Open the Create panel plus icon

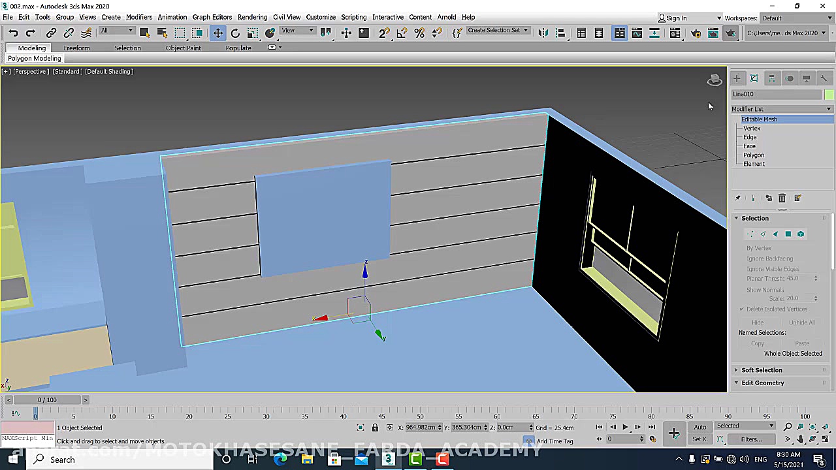(x=737, y=78)
